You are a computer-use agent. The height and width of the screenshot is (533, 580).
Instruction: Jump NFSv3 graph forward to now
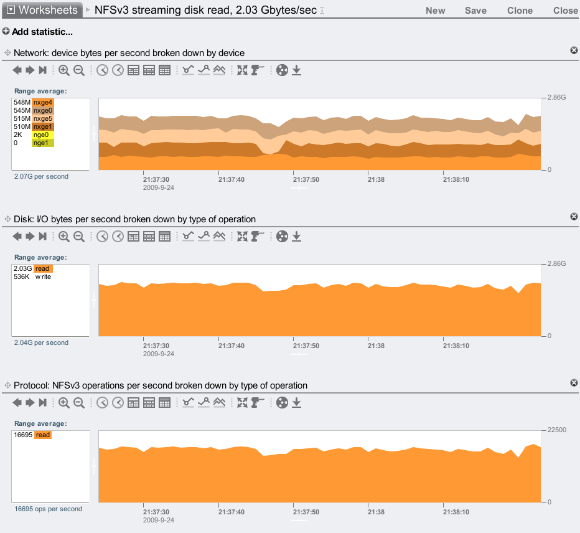tap(43, 403)
